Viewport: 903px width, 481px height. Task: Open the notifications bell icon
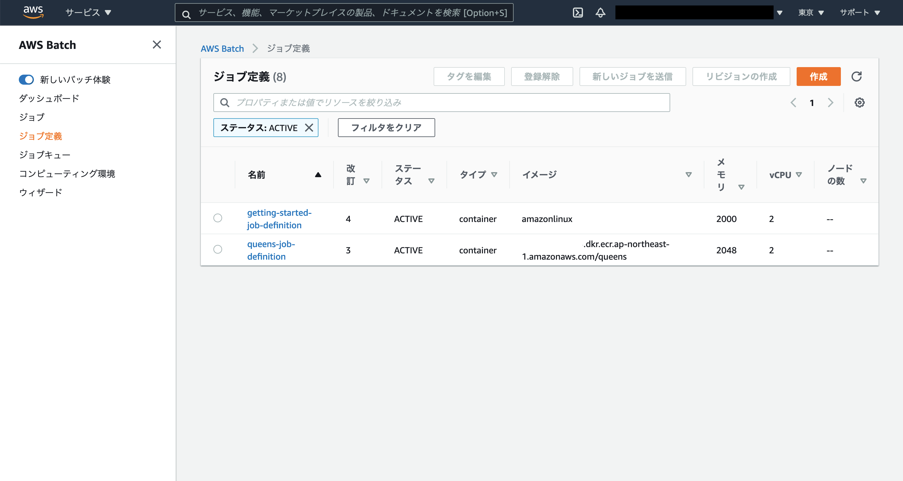click(x=601, y=13)
